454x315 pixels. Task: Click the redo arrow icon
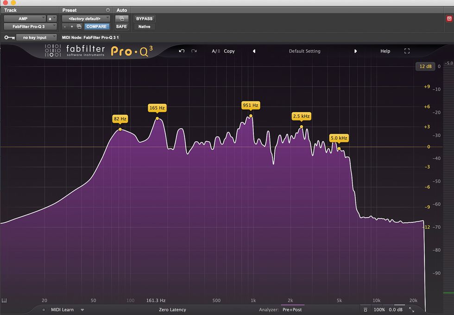point(194,51)
